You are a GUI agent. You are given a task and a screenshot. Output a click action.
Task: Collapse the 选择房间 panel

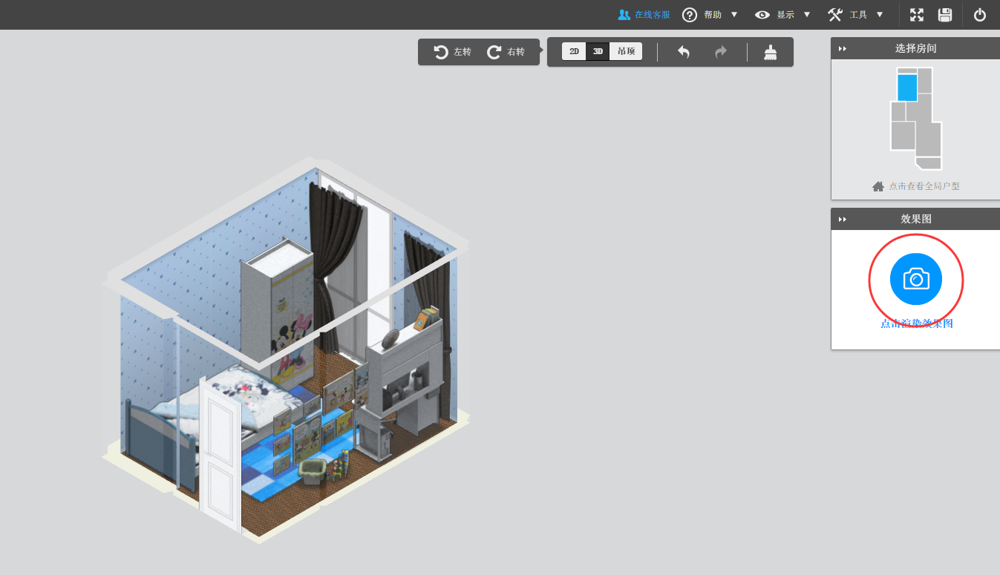(x=843, y=49)
